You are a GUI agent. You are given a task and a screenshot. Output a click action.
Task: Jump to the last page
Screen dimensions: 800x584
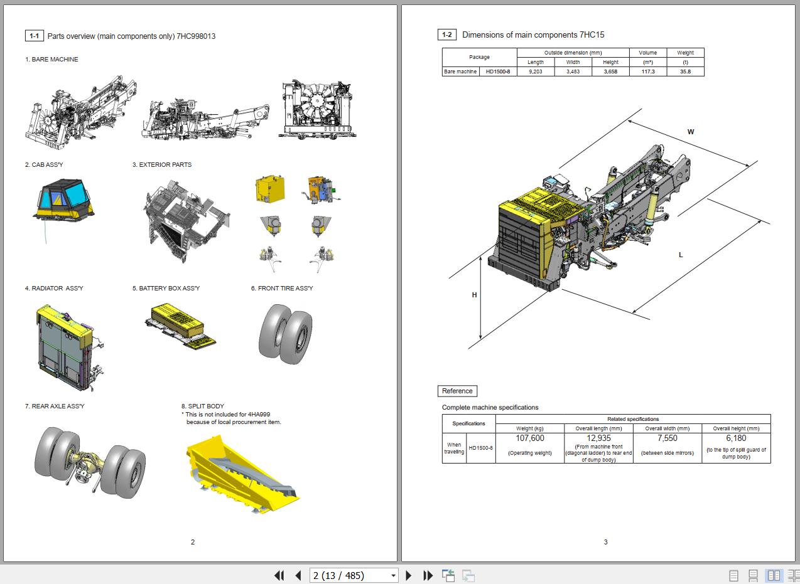click(x=428, y=575)
